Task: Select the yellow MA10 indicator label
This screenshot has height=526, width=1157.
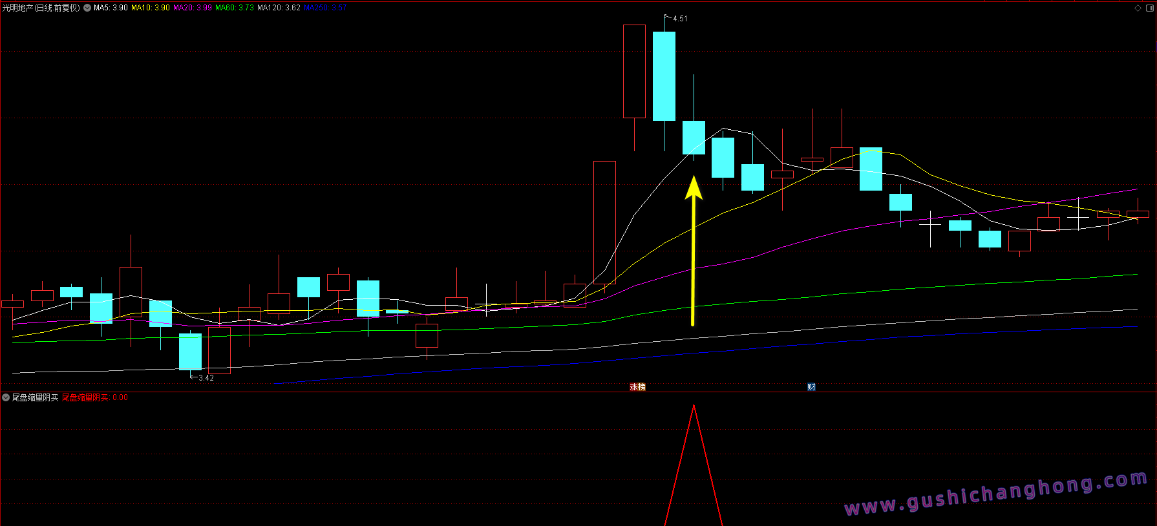Action: click(x=150, y=8)
